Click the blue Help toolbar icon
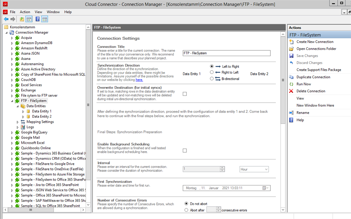The width and height of the screenshot is (351, 219). [38, 19]
